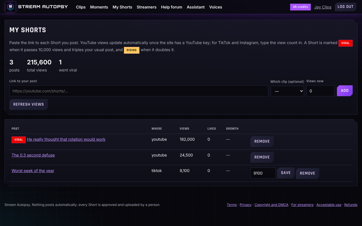Open the Jay Clips profile link
Image resolution: width=362 pixels, height=226 pixels.
click(323, 7)
